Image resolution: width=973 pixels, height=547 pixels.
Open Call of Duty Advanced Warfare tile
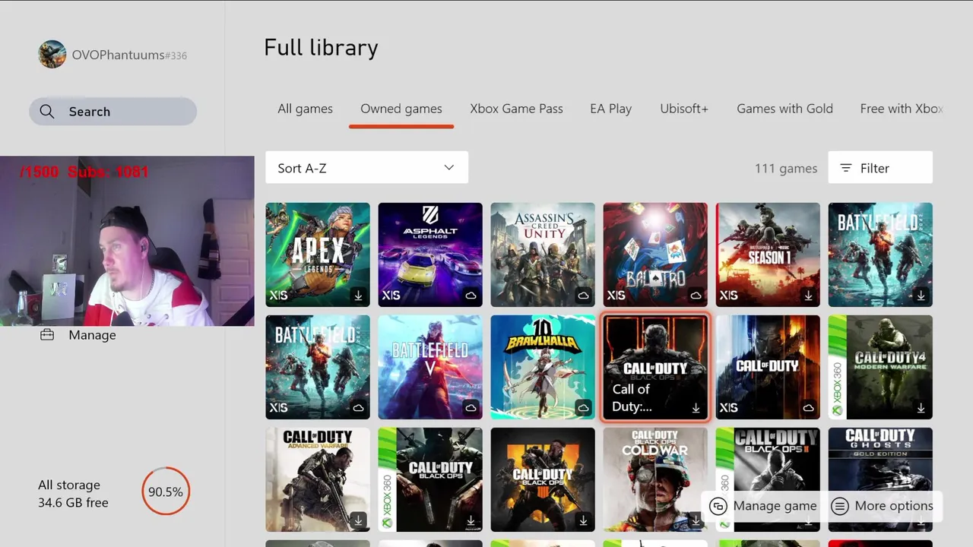pos(318,479)
